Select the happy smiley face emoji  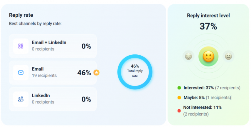[x=209, y=56]
